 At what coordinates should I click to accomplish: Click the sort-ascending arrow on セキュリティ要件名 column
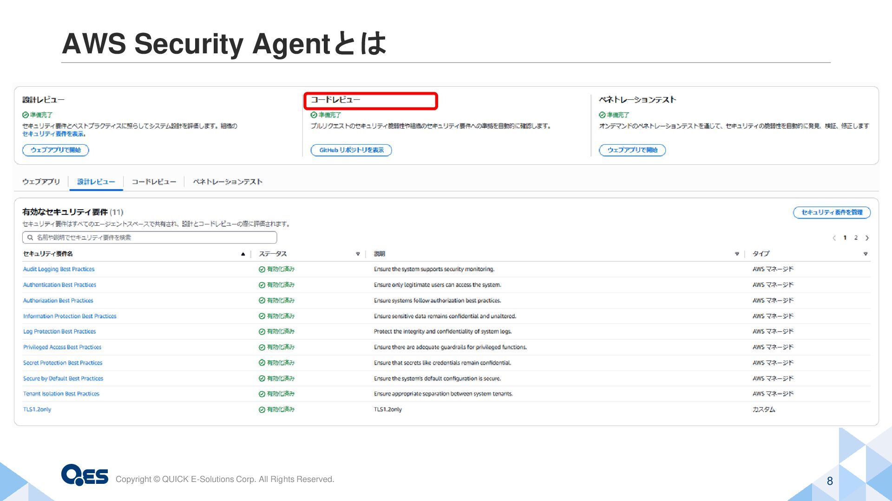243,254
